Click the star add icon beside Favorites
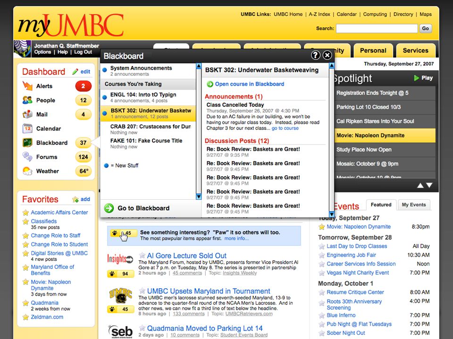Viewport: 453px width, 339px height. [75, 199]
